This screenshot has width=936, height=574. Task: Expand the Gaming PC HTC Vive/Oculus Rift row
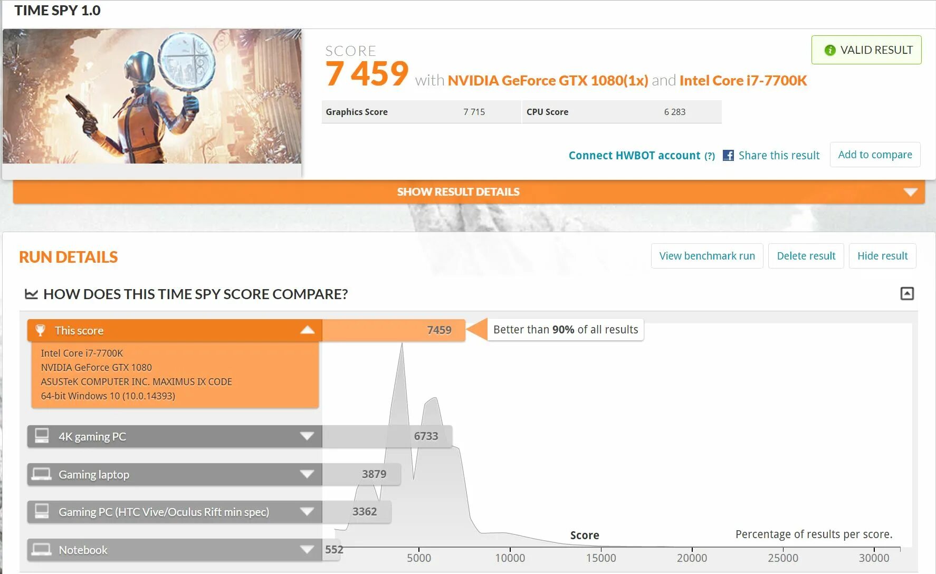pyautogui.click(x=307, y=511)
